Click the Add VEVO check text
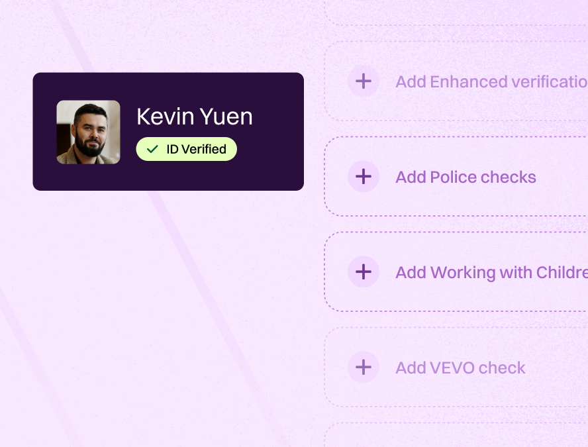Image resolution: width=588 pixels, height=447 pixels. tap(460, 368)
